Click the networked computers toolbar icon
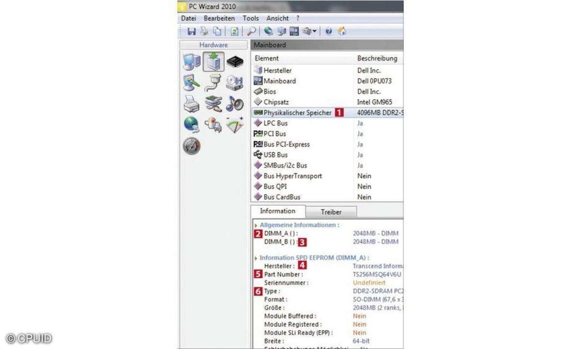Screen dimensions: 581x349 point(281,32)
